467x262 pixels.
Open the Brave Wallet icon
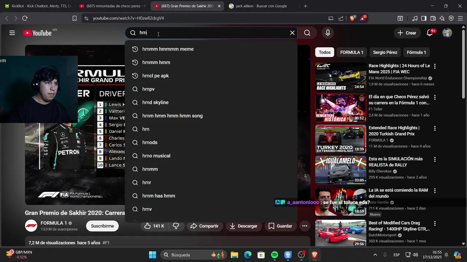point(433,18)
